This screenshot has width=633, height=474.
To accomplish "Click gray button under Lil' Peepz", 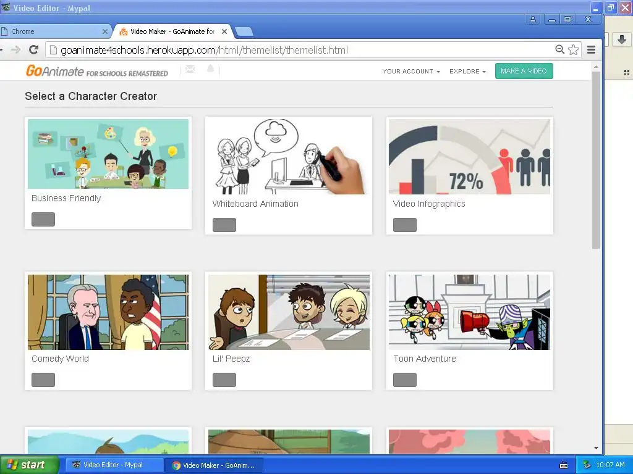I will click(x=224, y=380).
